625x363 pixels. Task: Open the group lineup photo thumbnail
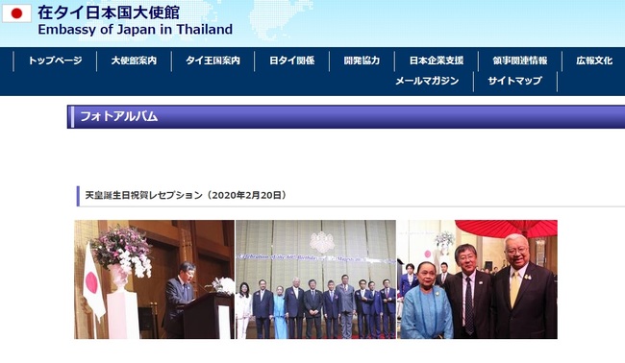pos(315,279)
